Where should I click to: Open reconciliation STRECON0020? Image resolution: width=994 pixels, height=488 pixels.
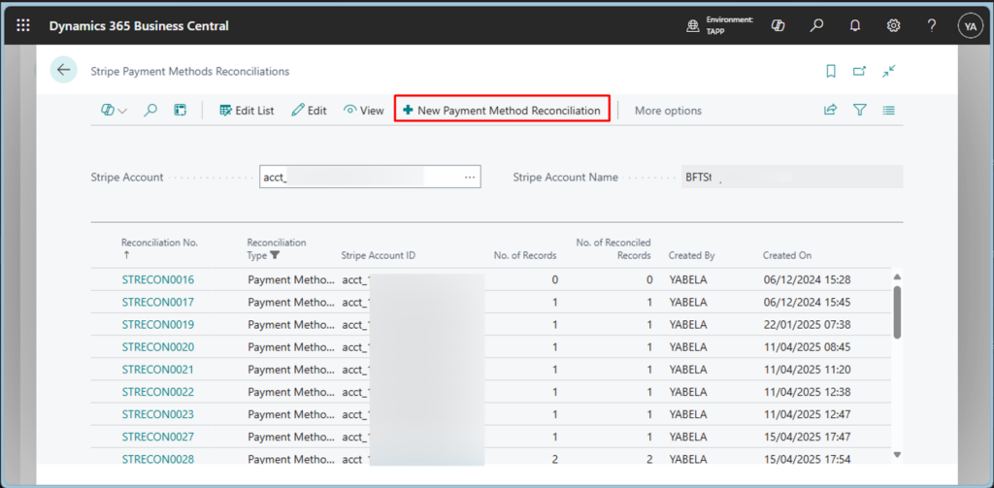pyautogui.click(x=158, y=347)
